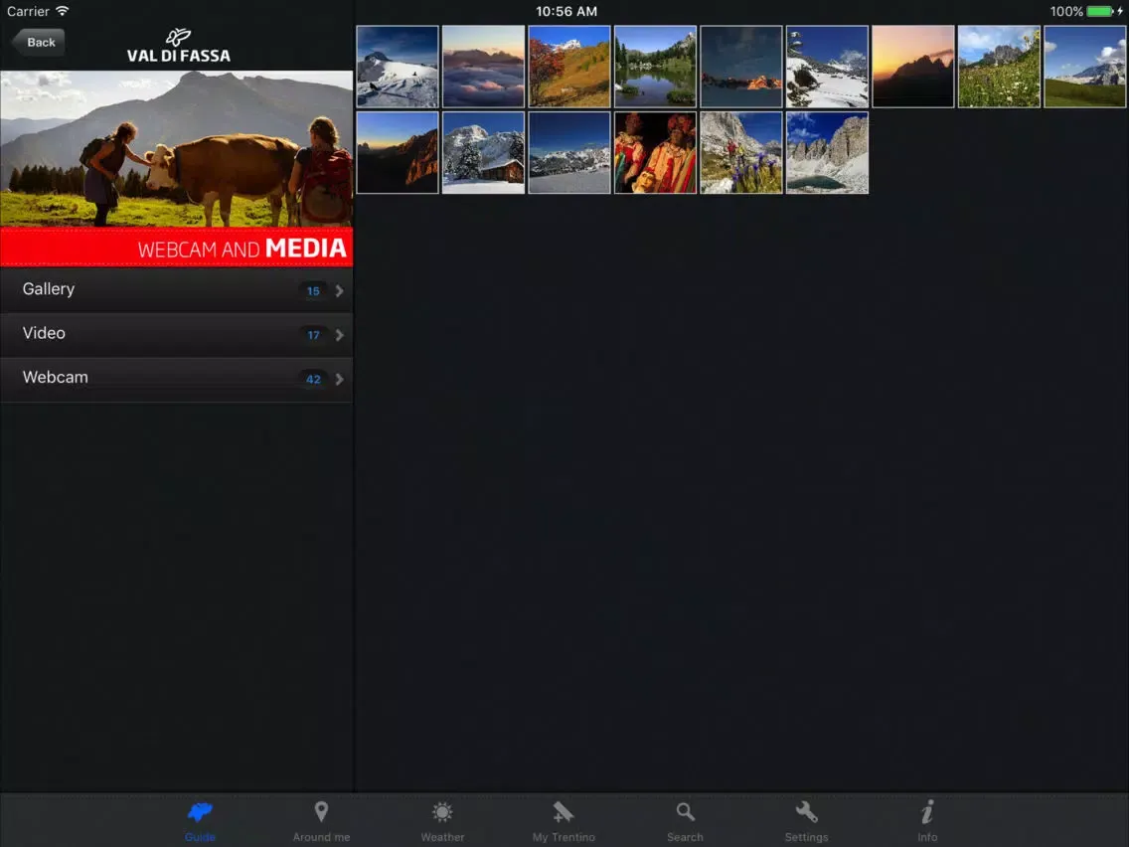Expand the Webcam row chevron
This screenshot has width=1129, height=847.
[339, 379]
